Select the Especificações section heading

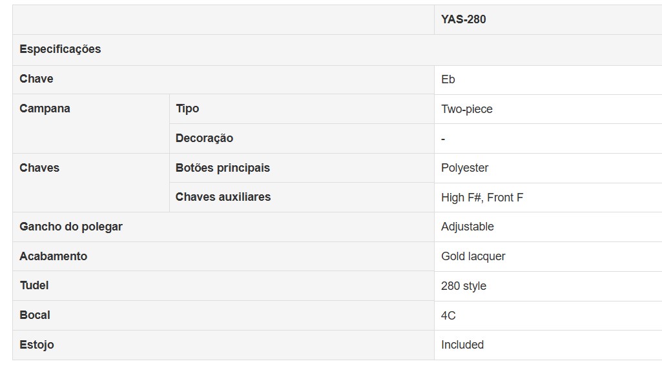tap(60, 49)
